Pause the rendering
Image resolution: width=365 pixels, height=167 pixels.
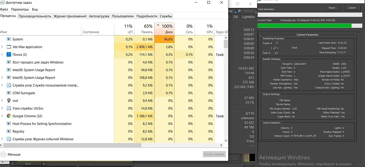tap(332, 8)
